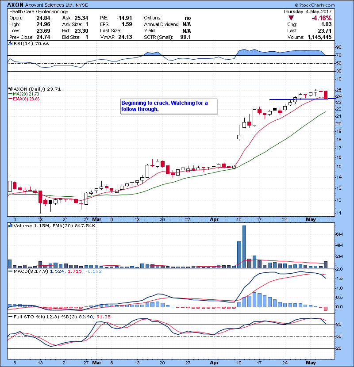Viewport: 354px width, 367px height.
Task: Click the EMA(8) 23.86 legend text
Action: 26,99
